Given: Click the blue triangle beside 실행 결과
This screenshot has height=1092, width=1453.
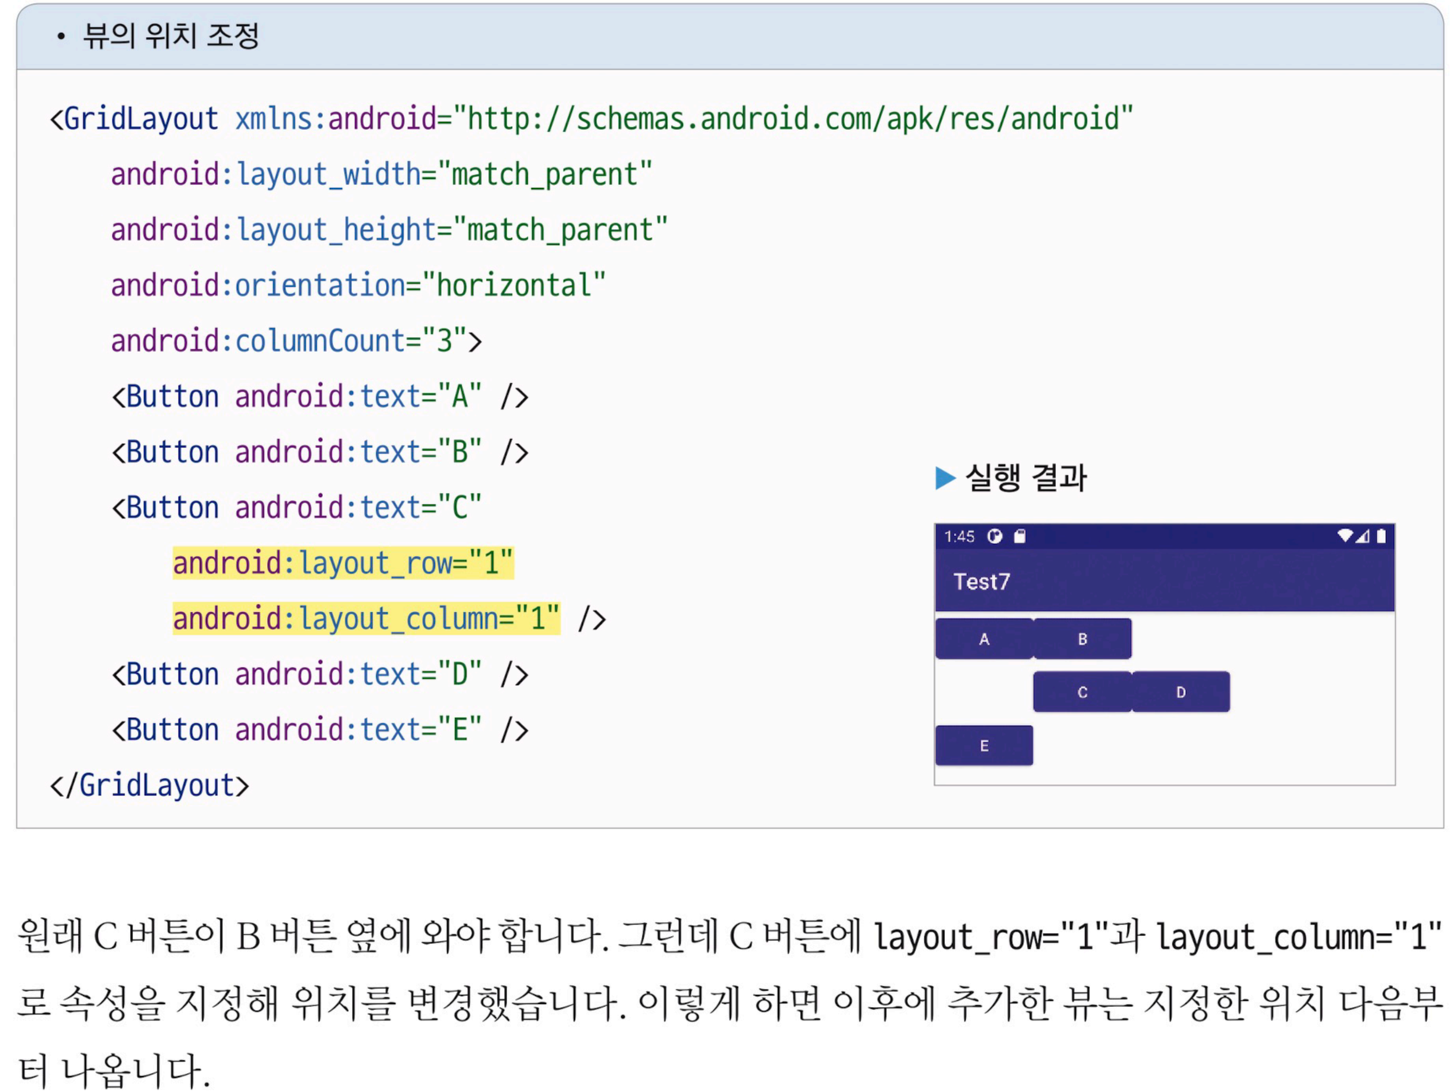Looking at the screenshot, I should coord(945,478).
